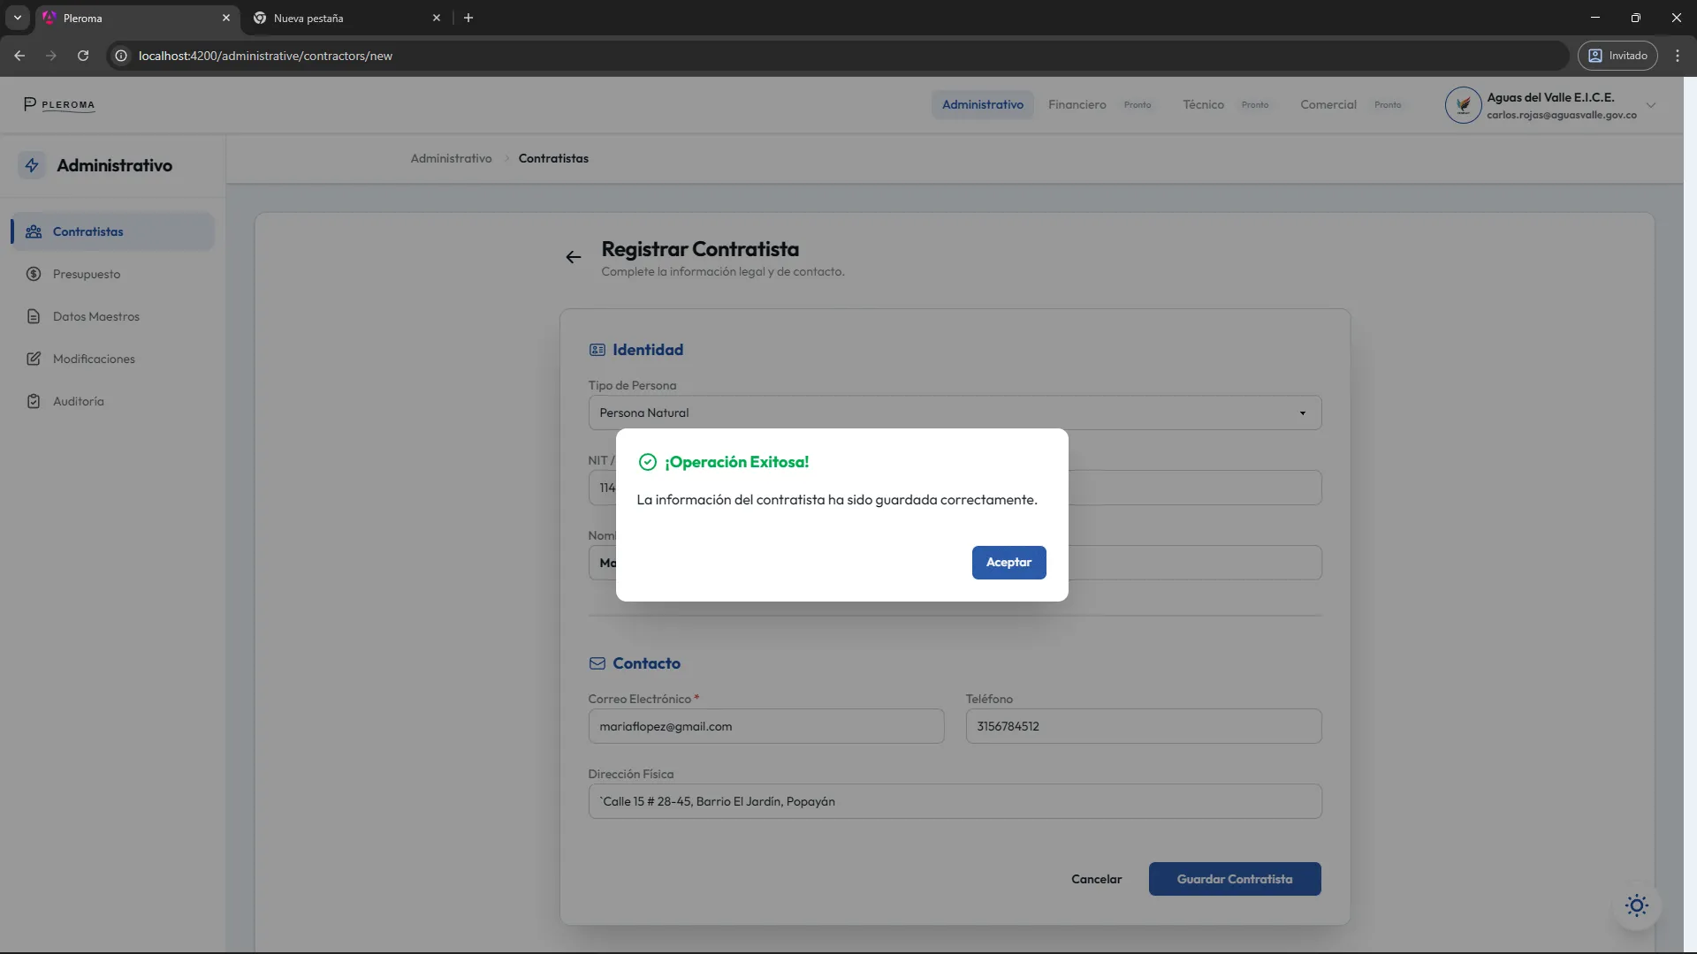Image resolution: width=1697 pixels, height=954 pixels.
Task: Open the browser tab search dropdown arrow
Action: pyautogui.click(x=17, y=18)
